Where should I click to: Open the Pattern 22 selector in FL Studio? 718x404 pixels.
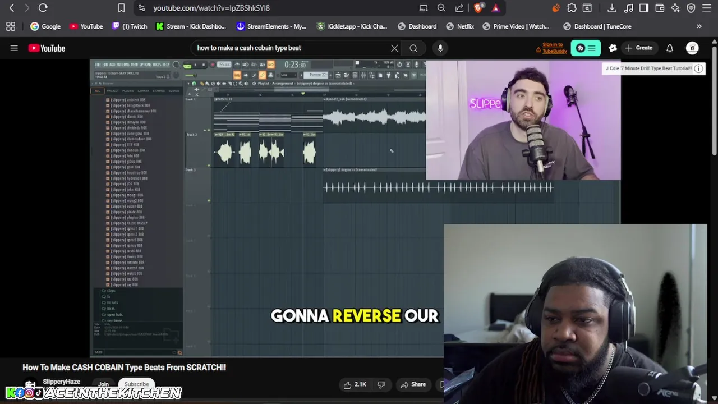point(317,75)
